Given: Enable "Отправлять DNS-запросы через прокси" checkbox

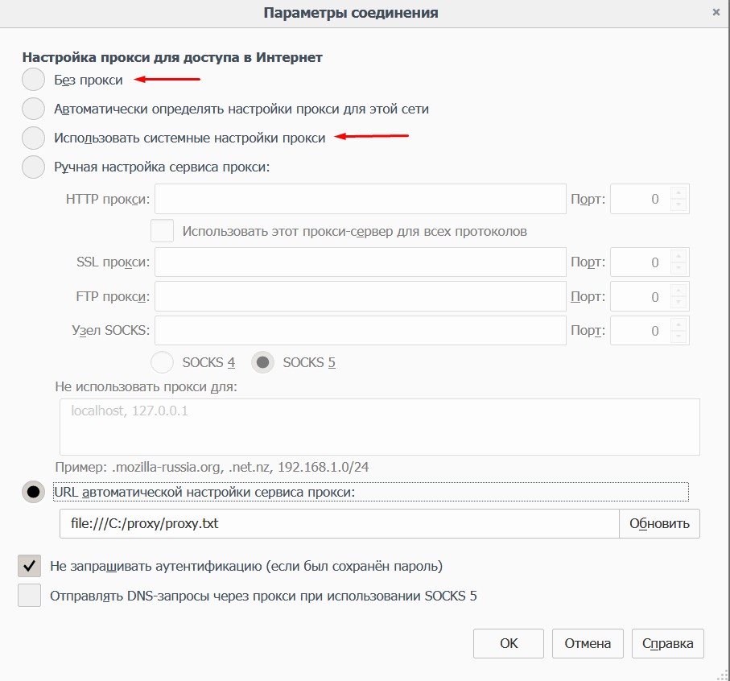Looking at the screenshot, I should click(29, 596).
